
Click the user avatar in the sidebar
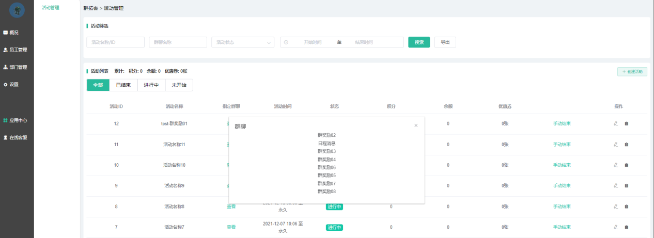point(17,10)
